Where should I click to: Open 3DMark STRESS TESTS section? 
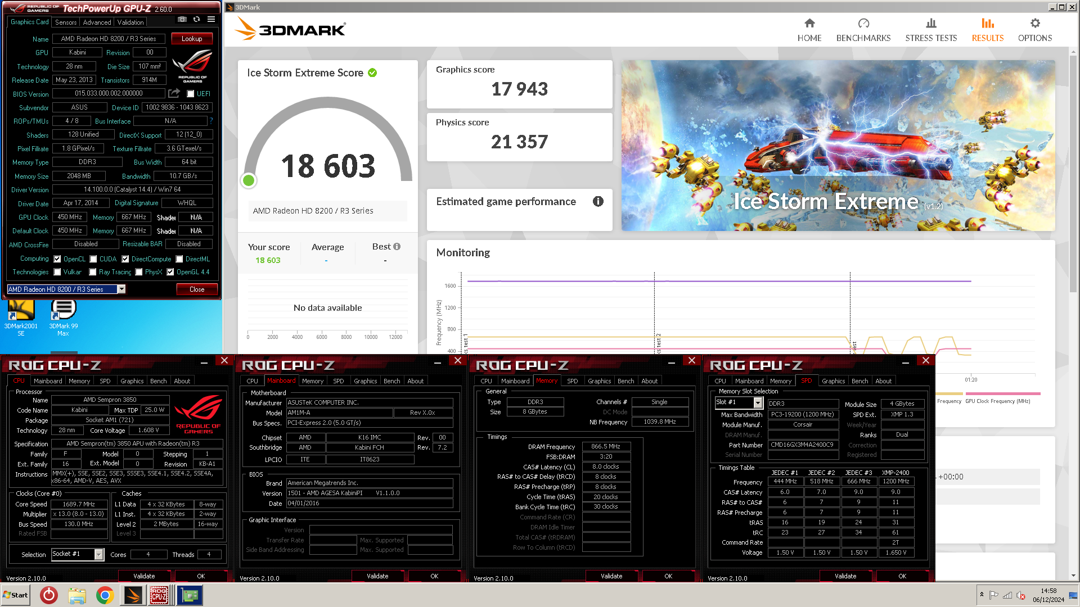tap(931, 30)
